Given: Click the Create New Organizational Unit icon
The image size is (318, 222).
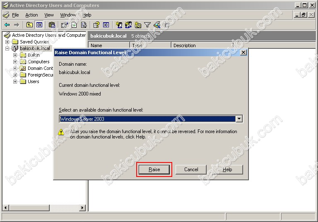Looking at the screenshot, I should 138,25.
